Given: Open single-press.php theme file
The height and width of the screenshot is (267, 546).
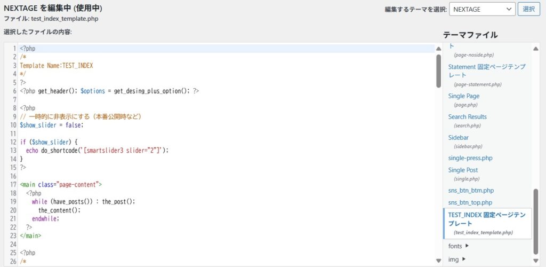Looking at the screenshot, I should point(470,158).
